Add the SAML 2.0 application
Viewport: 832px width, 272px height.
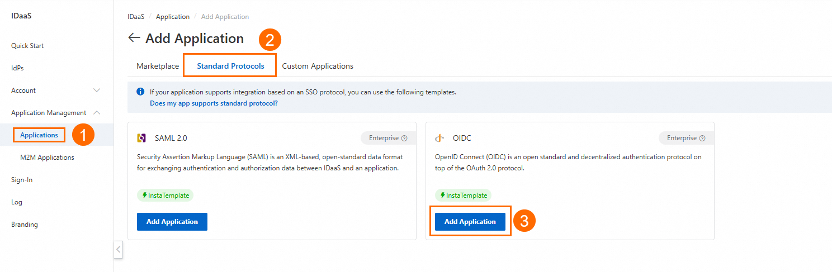click(x=172, y=222)
